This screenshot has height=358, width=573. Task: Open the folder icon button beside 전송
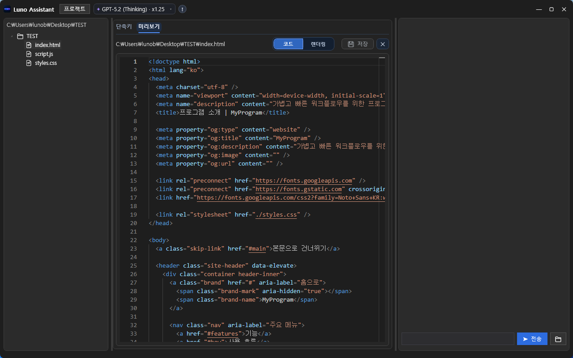coord(558,339)
